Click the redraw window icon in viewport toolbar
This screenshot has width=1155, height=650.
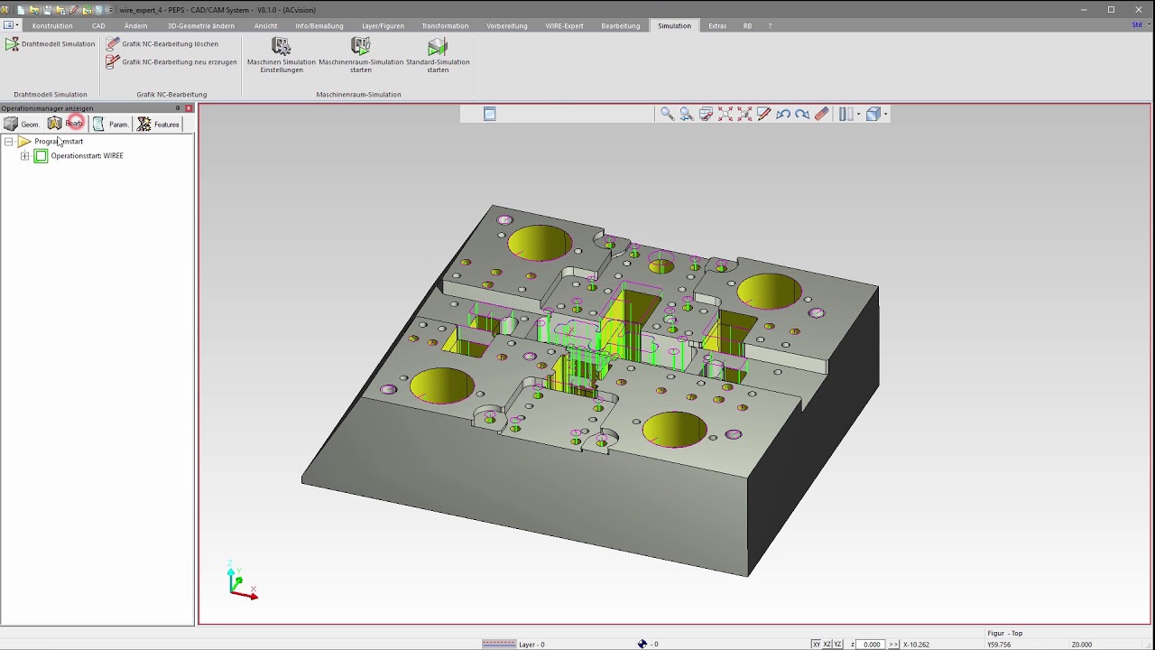(707, 114)
